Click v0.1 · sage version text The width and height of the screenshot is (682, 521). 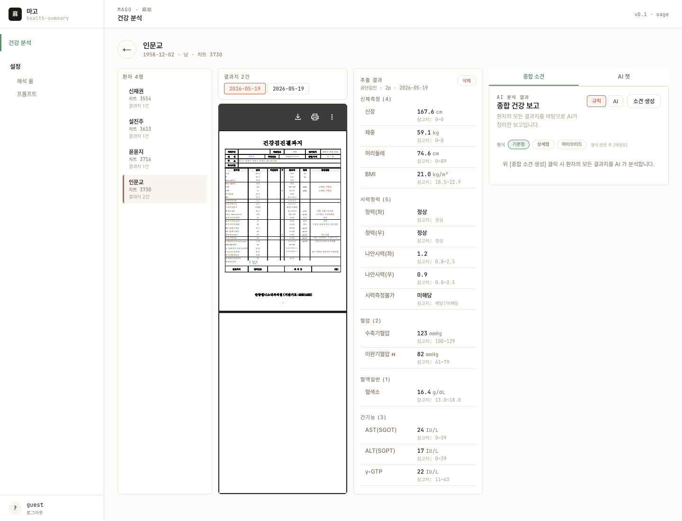click(651, 14)
